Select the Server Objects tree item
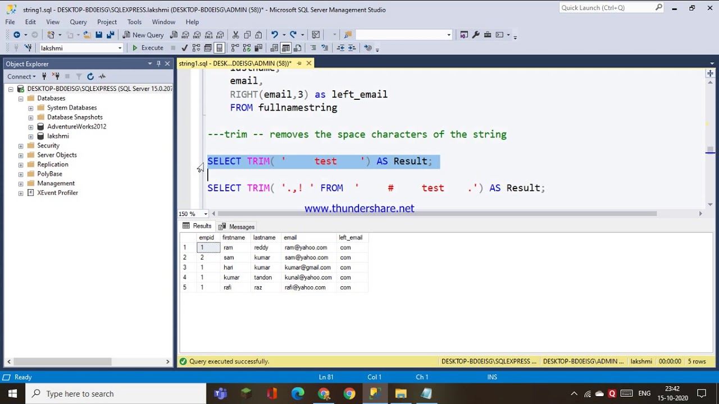The image size is (719, 404). click(x=57, y=155)
